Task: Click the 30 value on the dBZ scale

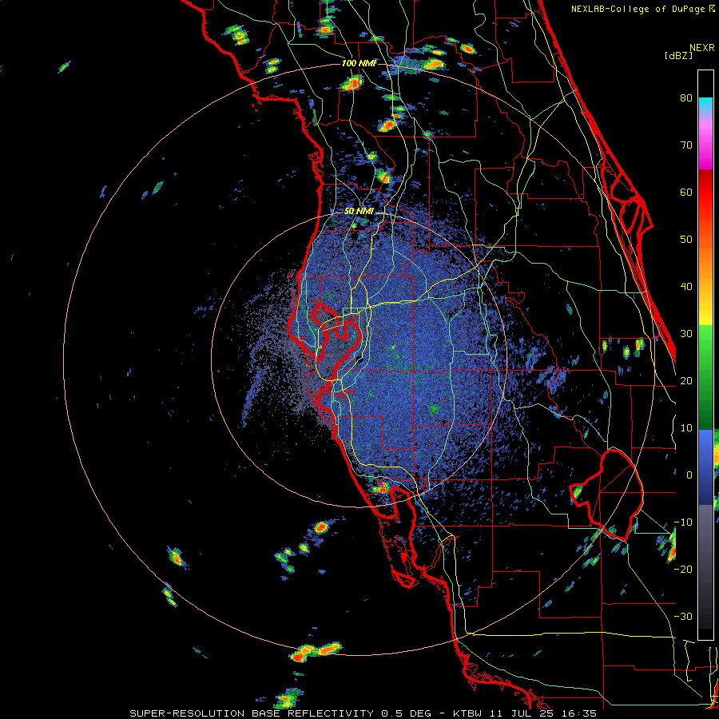Action: point(686,334)
